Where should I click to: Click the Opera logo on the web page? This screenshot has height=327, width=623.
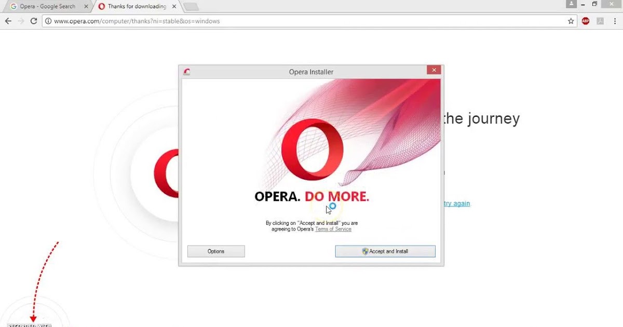(166, 173)
